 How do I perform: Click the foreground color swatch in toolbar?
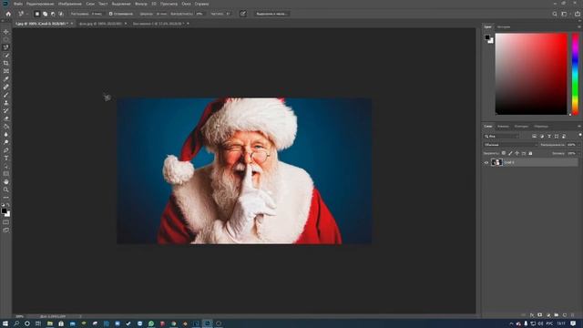point(4,210)
